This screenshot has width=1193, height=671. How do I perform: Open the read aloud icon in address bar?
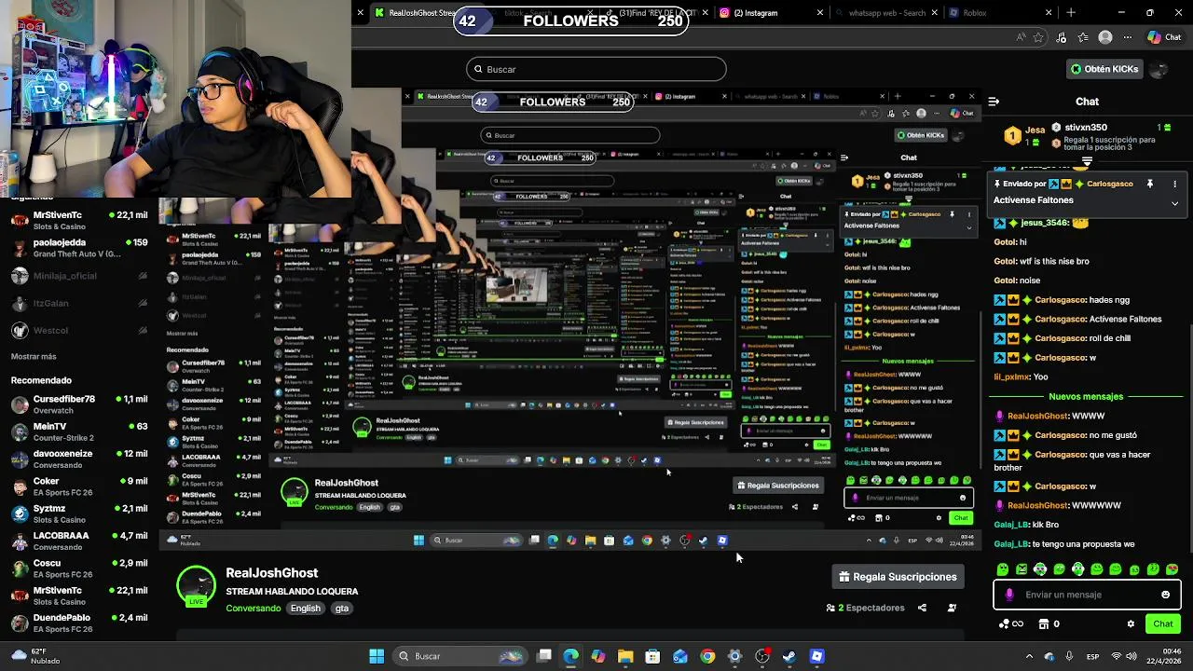[x=1022, y=37]
